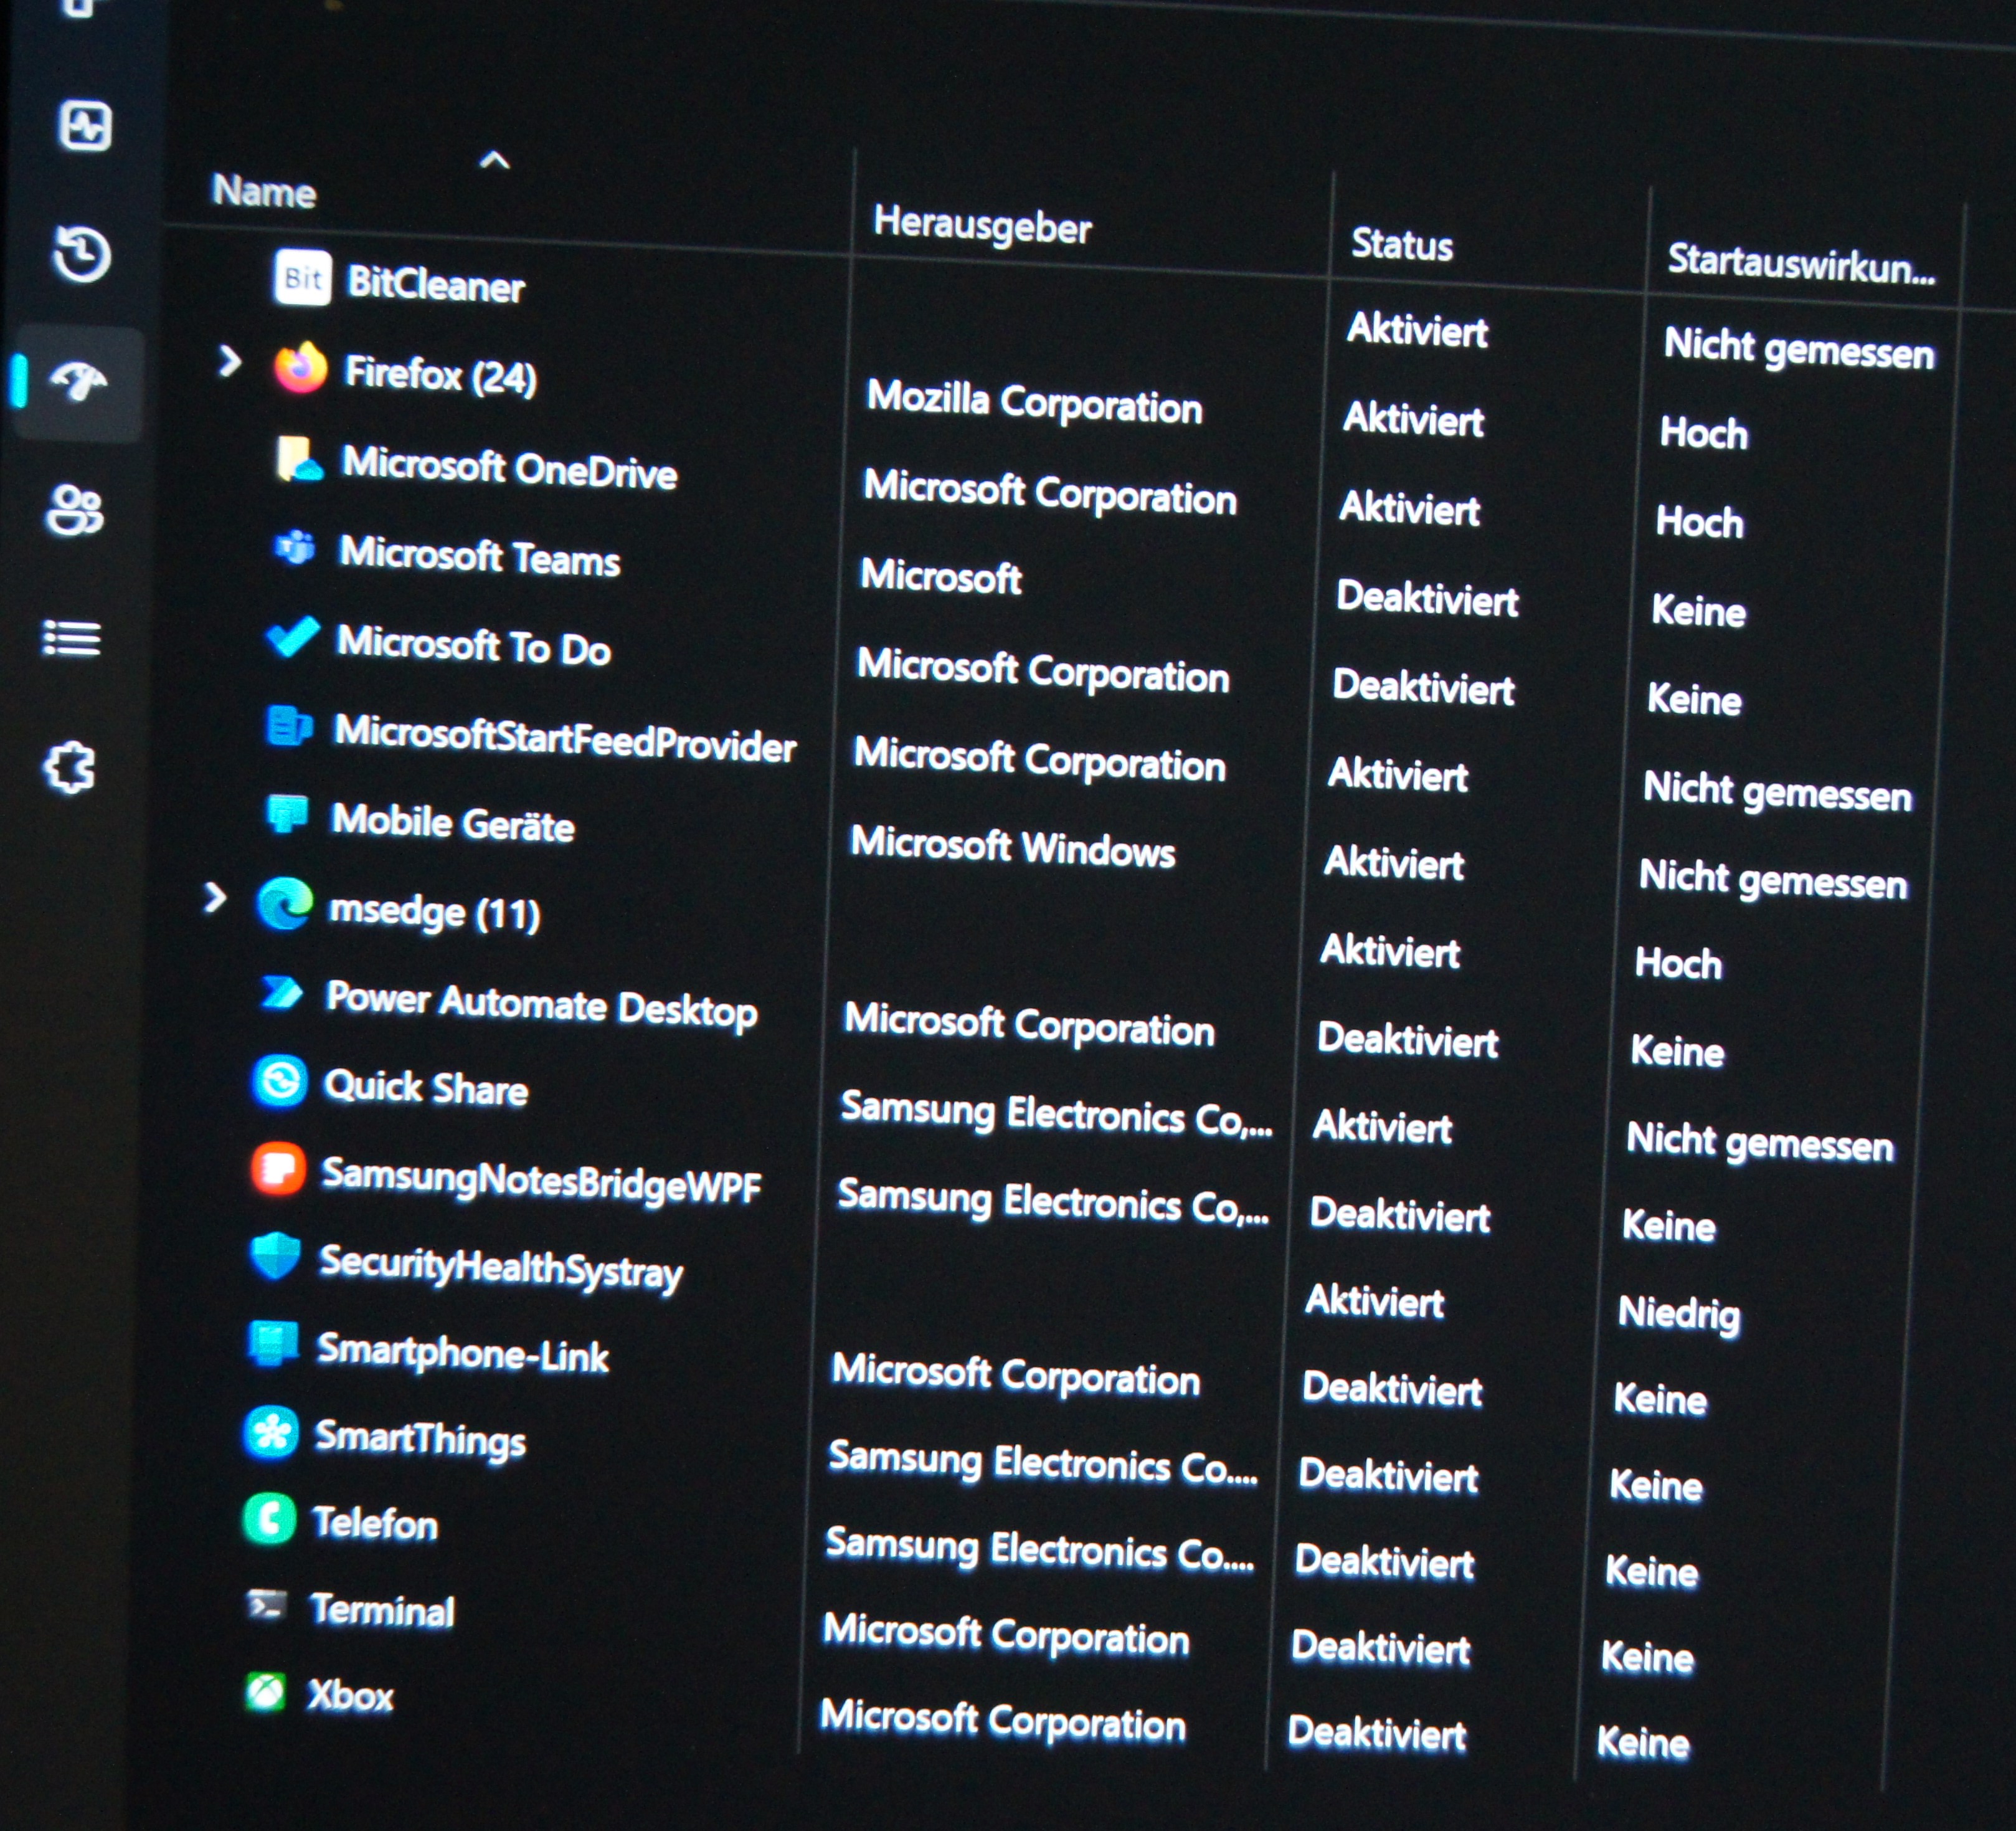This screenshot has height=1831, width=2016.
Task: Click the Mobile Geräte icon
Action: (x=288, y=814)
